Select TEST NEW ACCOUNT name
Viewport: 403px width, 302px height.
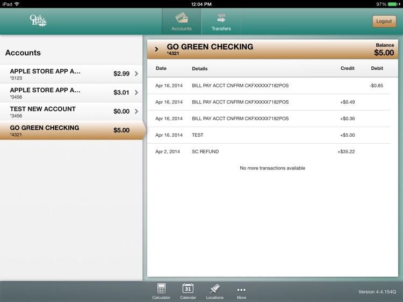(42, 109)
